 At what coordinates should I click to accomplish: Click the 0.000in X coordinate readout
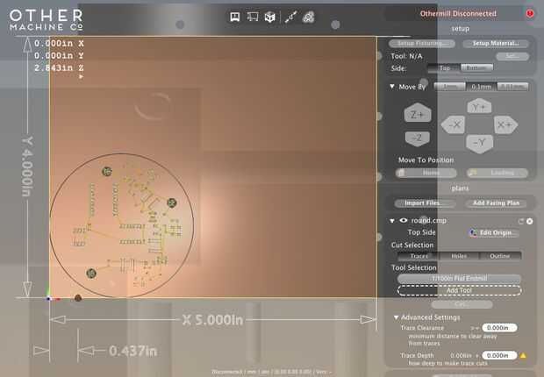(59, 43)
